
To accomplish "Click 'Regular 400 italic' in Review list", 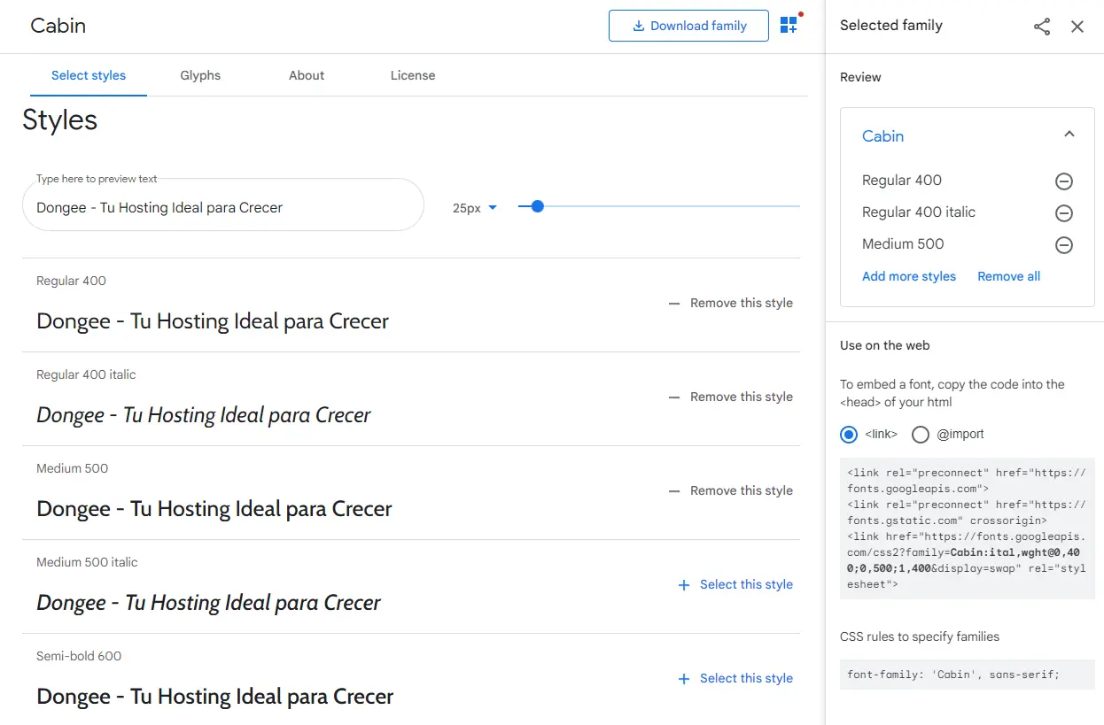I will pos(919,212).
